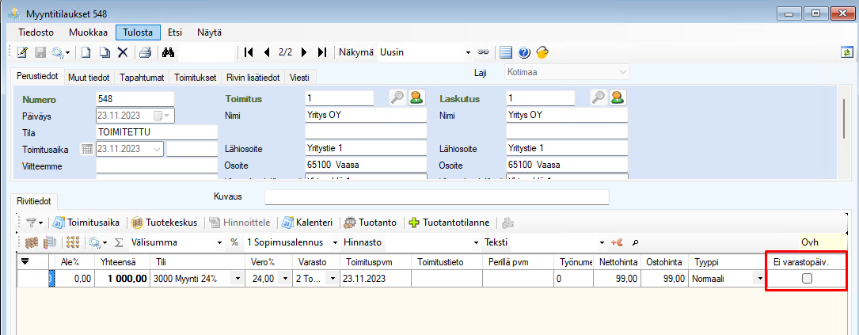Screen dimensions: 859x335
Task: Expand the Näkymä Uusin dropdown
Action: (468, 52)
